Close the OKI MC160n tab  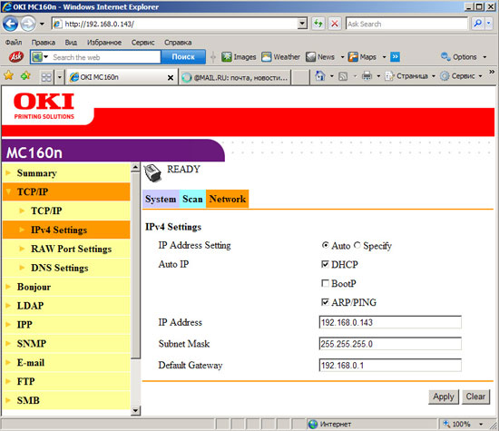(171, 77)
